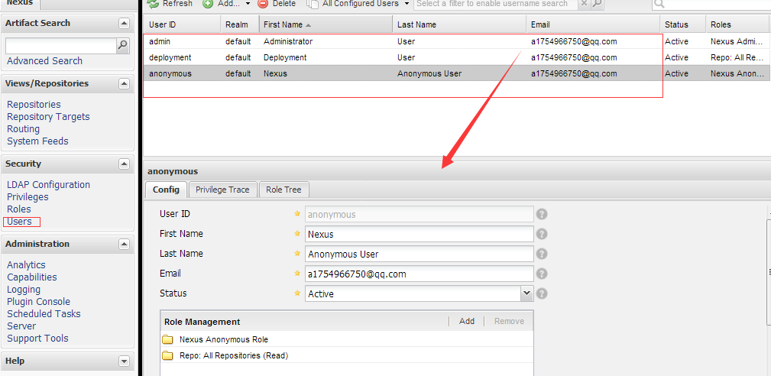Screen dimensions: 771x376
Task: Open the System Feeds link
Action: pos(37,141)
